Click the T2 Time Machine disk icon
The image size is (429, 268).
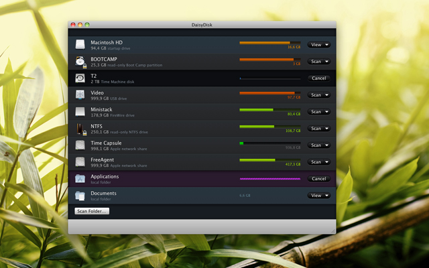coord(80,78)
